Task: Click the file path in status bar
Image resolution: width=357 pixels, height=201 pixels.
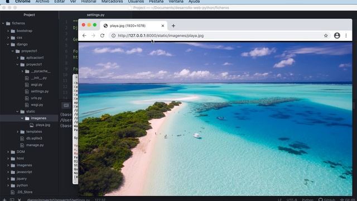Action: pyautogui.click(x=59, y=200)
